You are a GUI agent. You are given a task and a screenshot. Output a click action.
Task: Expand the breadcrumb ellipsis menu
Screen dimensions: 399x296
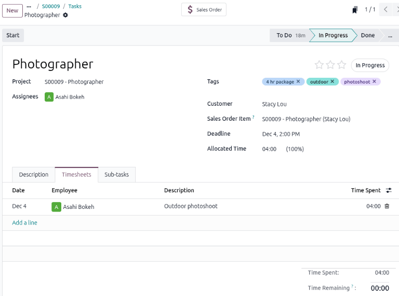click(x=29, y=6)
